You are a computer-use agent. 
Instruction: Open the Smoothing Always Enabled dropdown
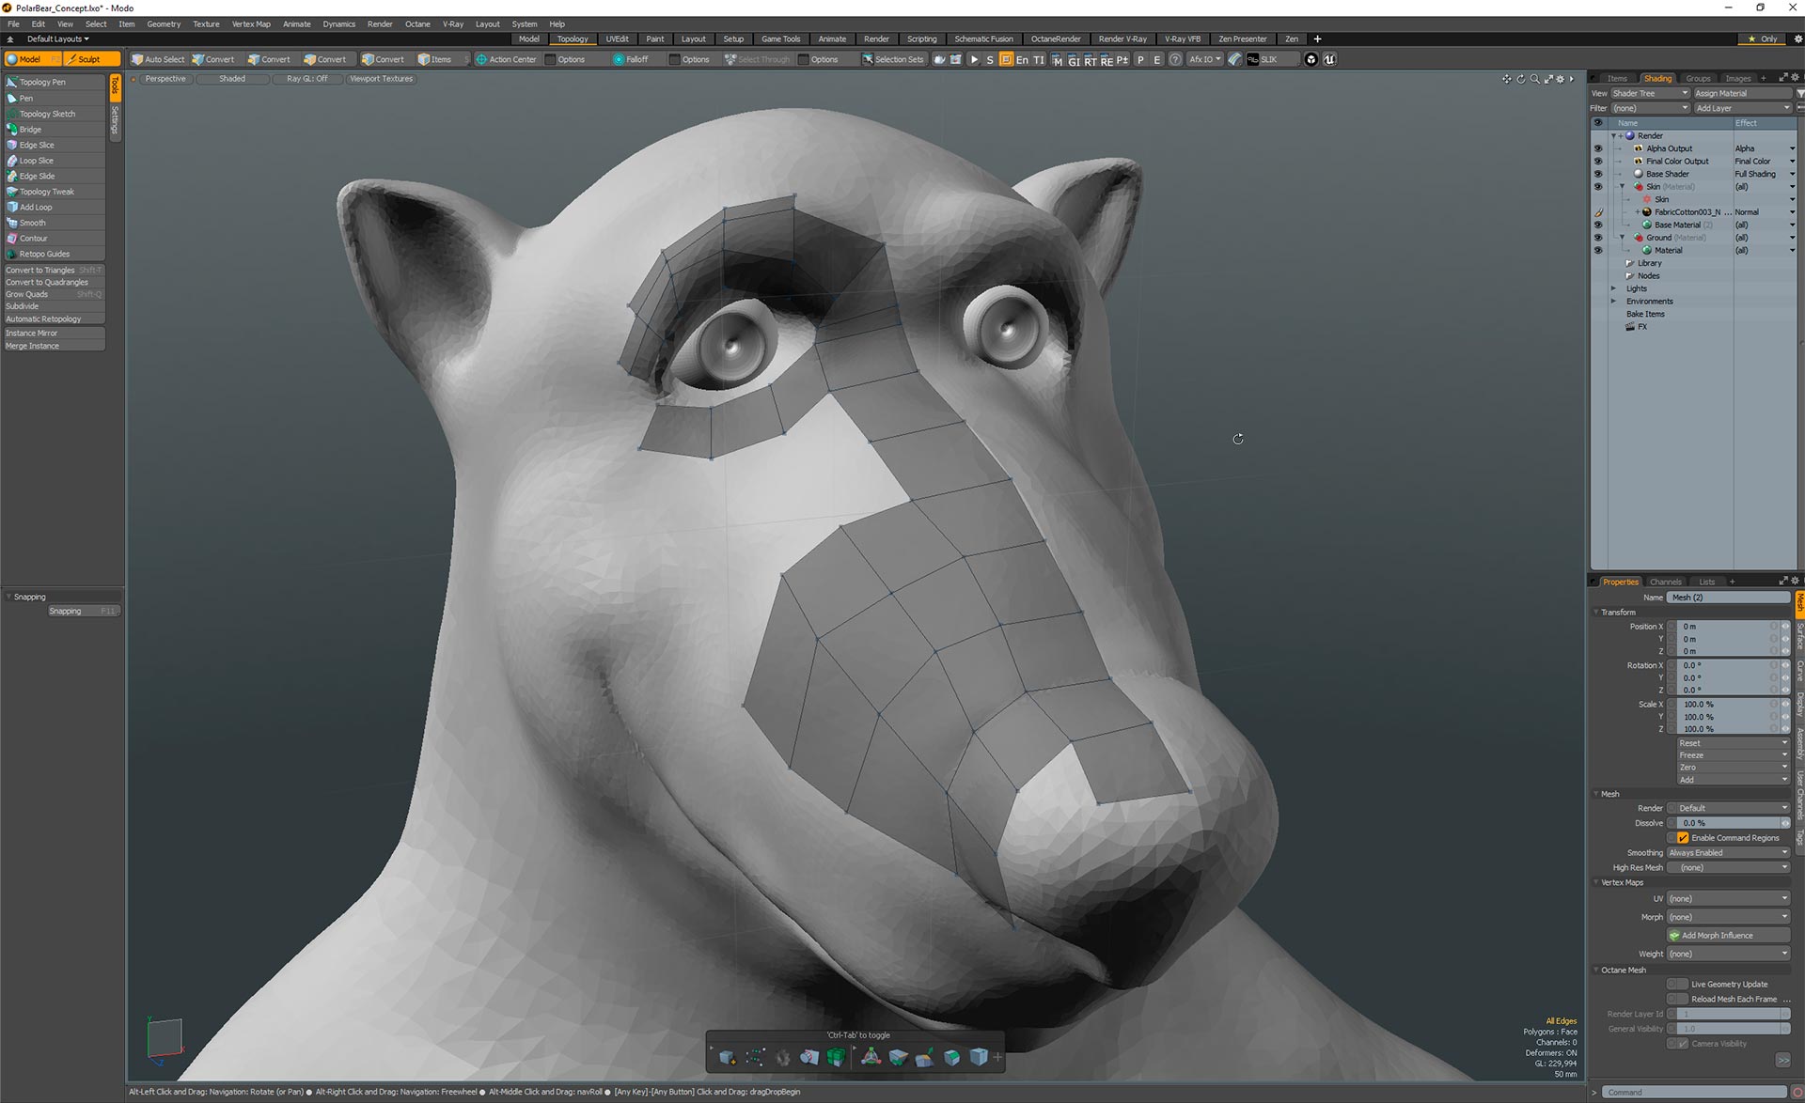point(1728,853)
